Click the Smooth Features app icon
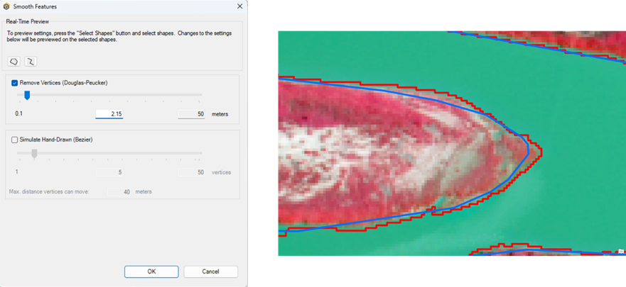626x287 pixels. (x=6, y=6)
